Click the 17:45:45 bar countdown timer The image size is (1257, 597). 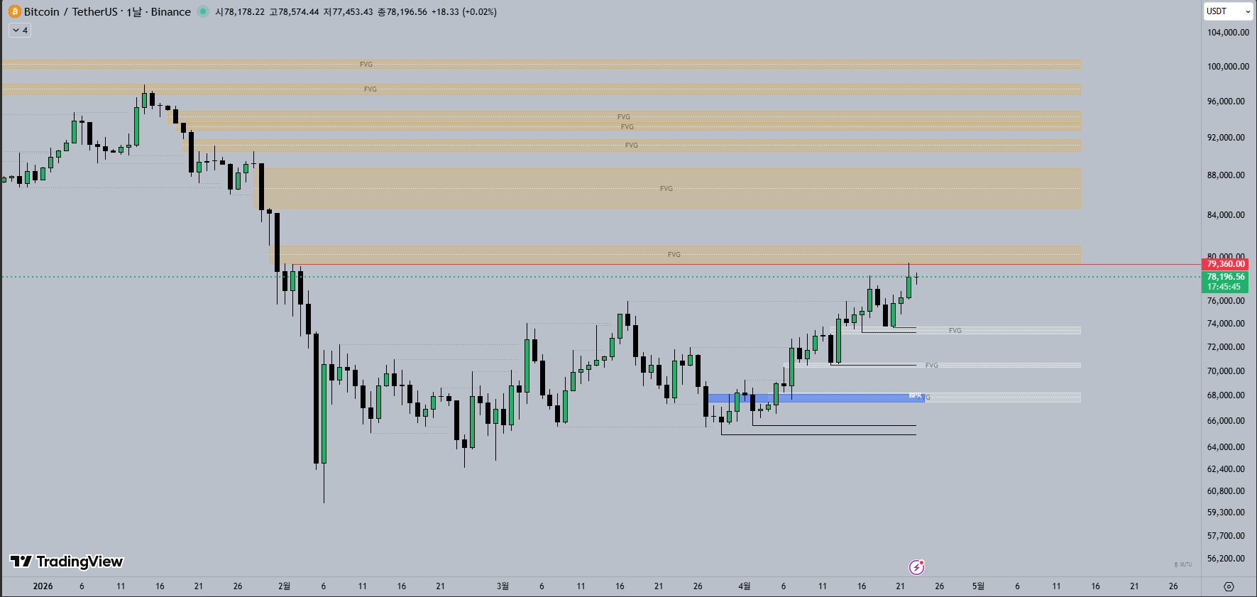(x=1225, y=287)
